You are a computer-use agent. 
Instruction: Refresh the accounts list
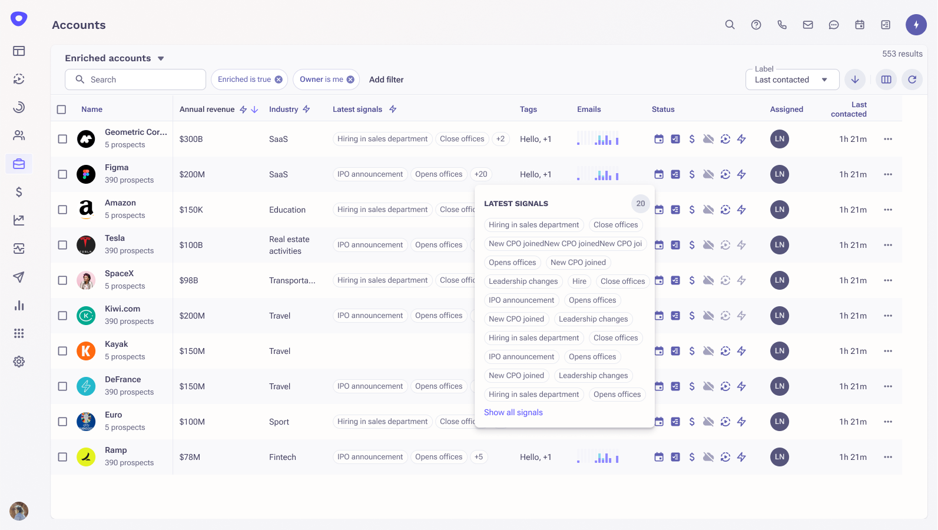pos(912,79)
